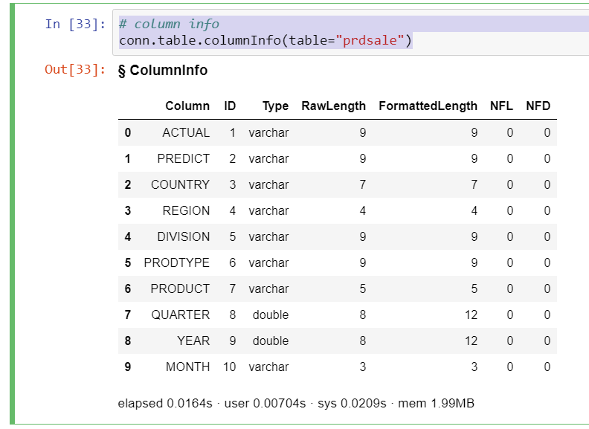Click the ID column header

[x=230, y=106]
